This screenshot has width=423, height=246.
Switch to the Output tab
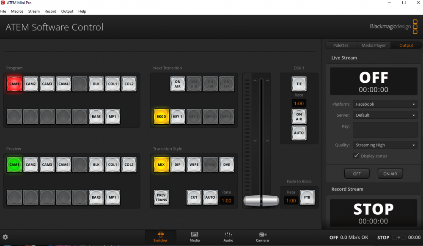406,45
